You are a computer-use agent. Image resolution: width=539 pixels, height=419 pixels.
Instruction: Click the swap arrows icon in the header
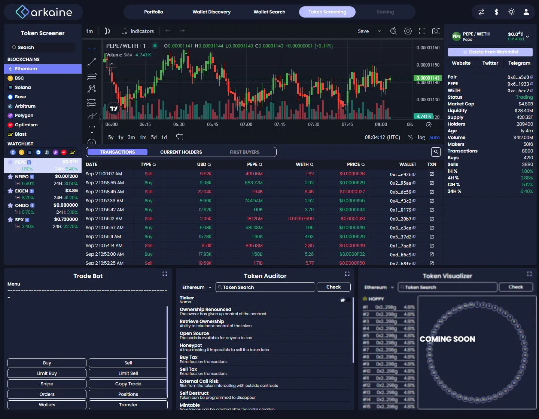click(481, 12)
